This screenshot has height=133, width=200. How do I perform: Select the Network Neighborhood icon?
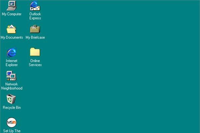(x=11, y=76)
